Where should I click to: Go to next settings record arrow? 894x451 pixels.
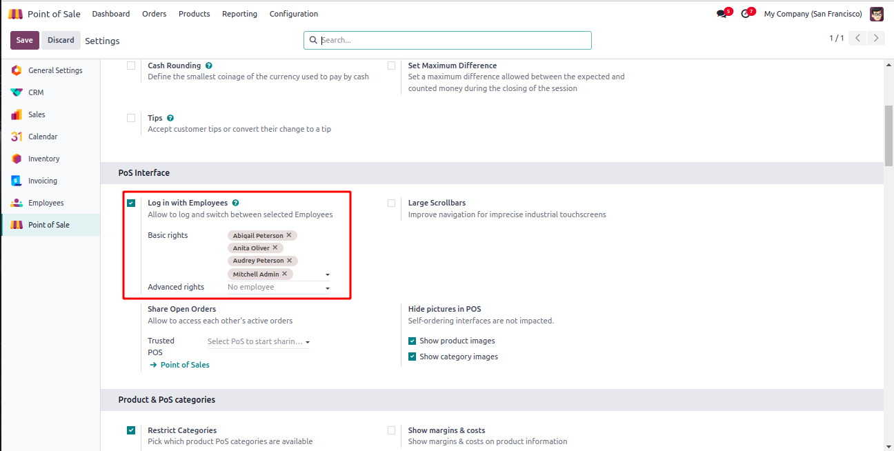point(876,39)
